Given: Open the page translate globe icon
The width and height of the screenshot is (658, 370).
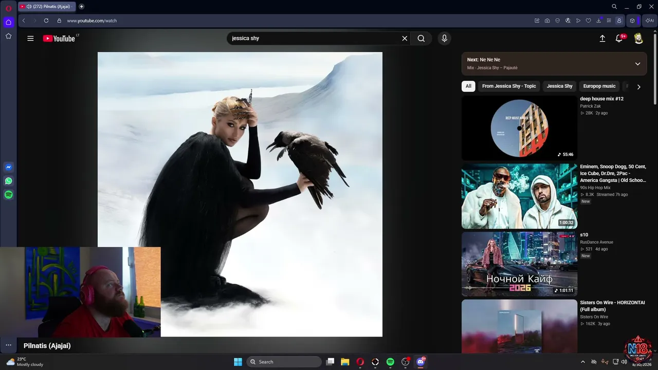Looking at the screenshot, I should pos(568,21).
